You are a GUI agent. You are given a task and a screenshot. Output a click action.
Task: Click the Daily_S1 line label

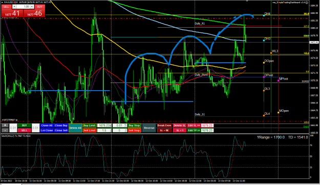tap(200, 115)
